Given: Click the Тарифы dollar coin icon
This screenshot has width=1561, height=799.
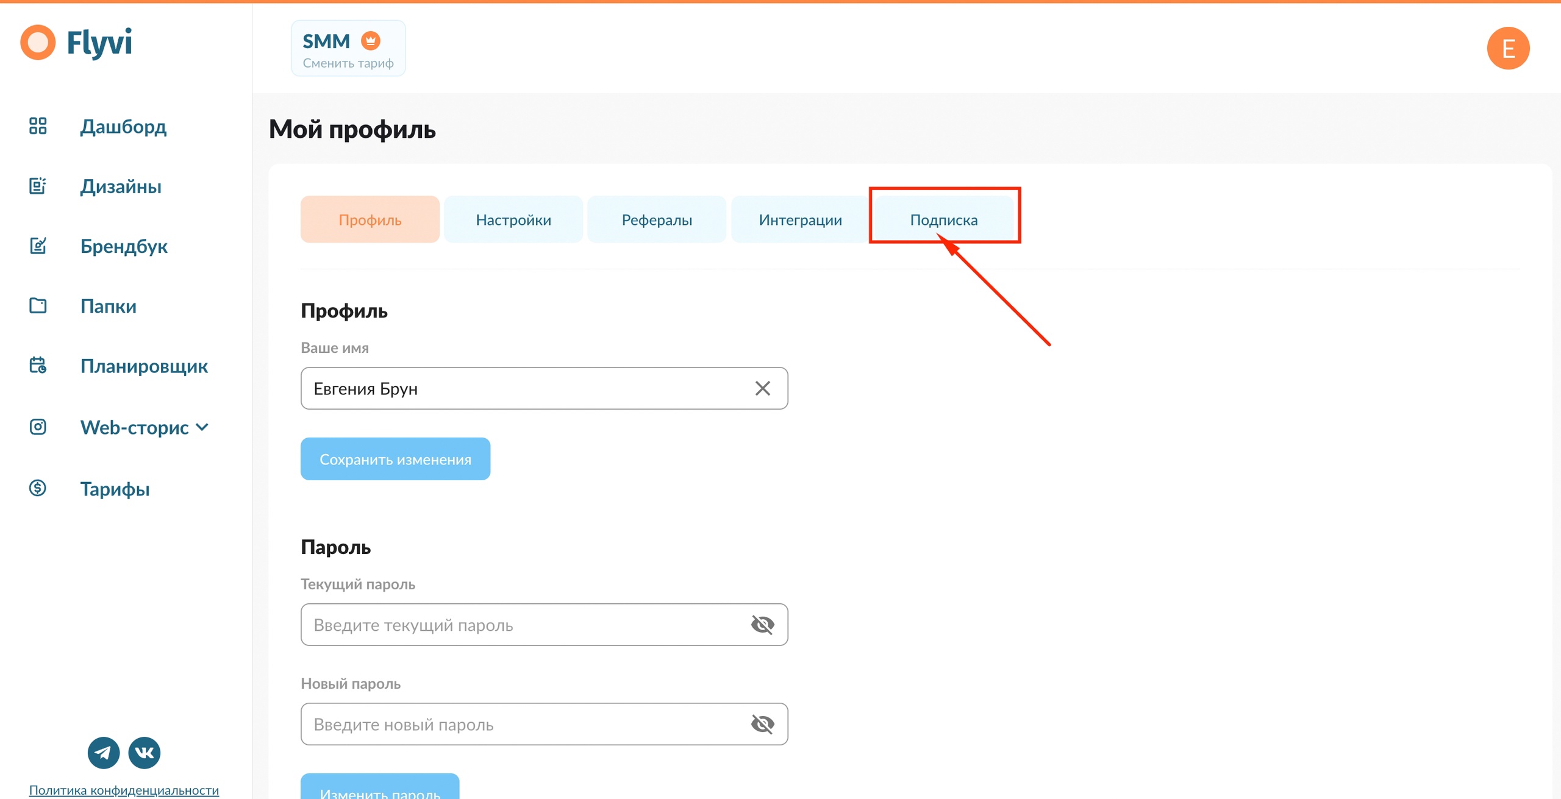Looking at the screenshot, I should click(38, 488).
